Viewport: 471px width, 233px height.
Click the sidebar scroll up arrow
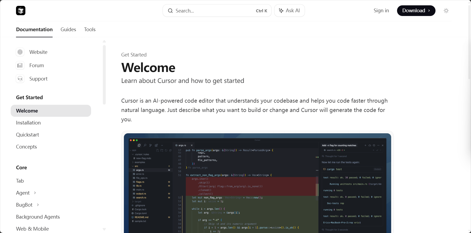[x=104, y=41]
